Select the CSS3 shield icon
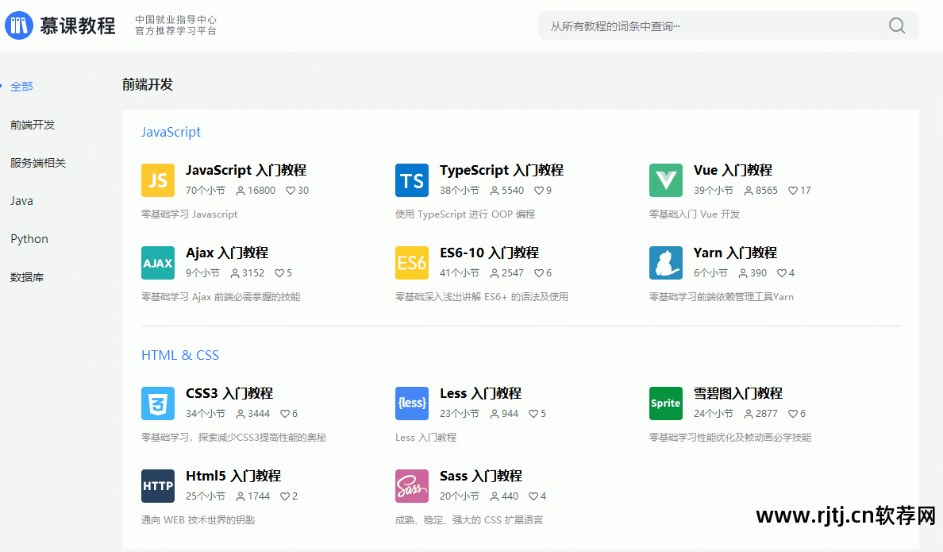Image resolution: width=943 pixels, height=552 pixels. pos(157,403)
